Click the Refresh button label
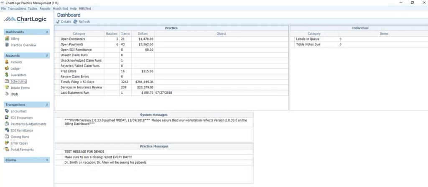This screenshot has height=187, width=428. click(x=84, y=22)
